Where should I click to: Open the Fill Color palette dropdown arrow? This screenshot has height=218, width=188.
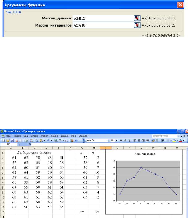177,140
